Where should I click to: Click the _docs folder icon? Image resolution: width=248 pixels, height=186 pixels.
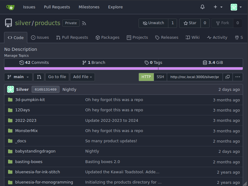10,141
